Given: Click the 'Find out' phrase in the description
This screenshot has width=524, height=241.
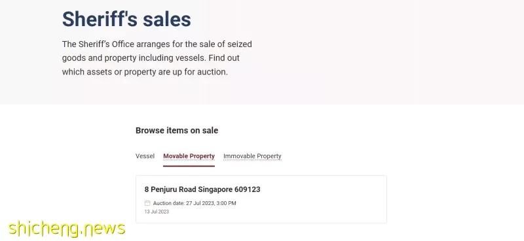Looking at the screenshot, I should tap(224, 58).
